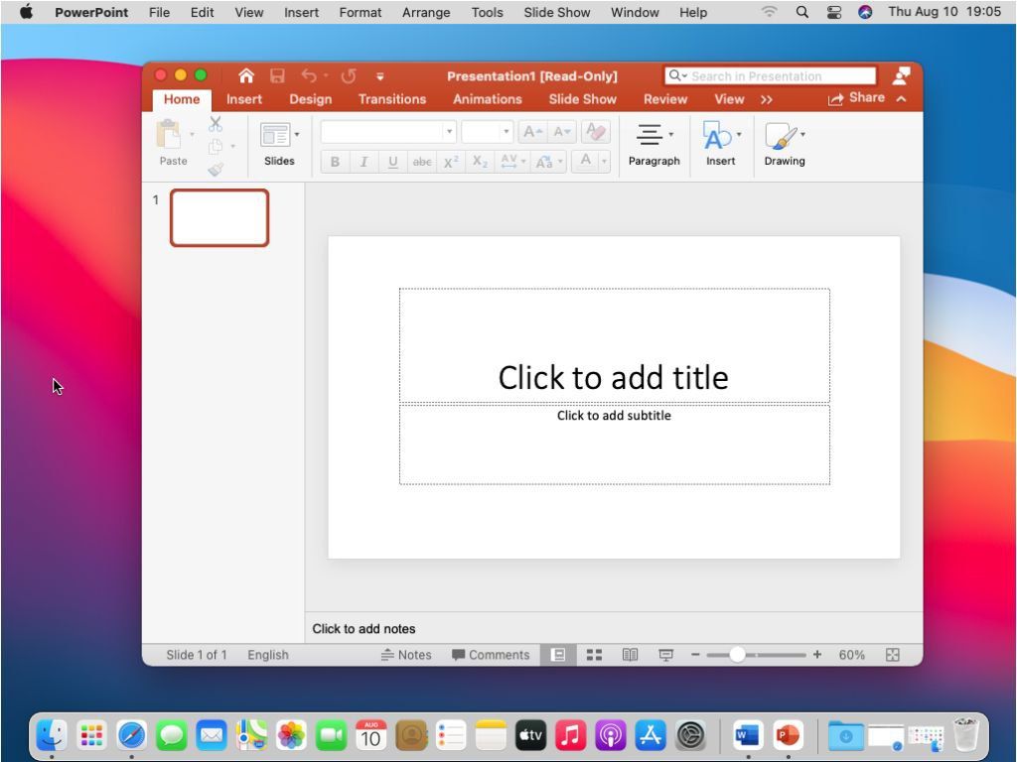Select slide 1 thumbnail
The height and width of the screenshot is (762, 1017).
pyautogui.click(x=219, y=217)
